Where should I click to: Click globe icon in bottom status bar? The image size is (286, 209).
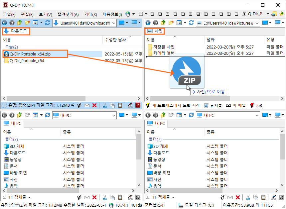(x=111, y=205)
